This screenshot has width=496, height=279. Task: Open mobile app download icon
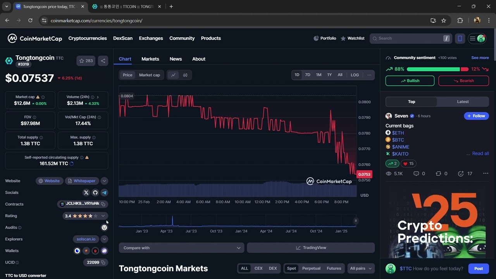tap(460, 38)
